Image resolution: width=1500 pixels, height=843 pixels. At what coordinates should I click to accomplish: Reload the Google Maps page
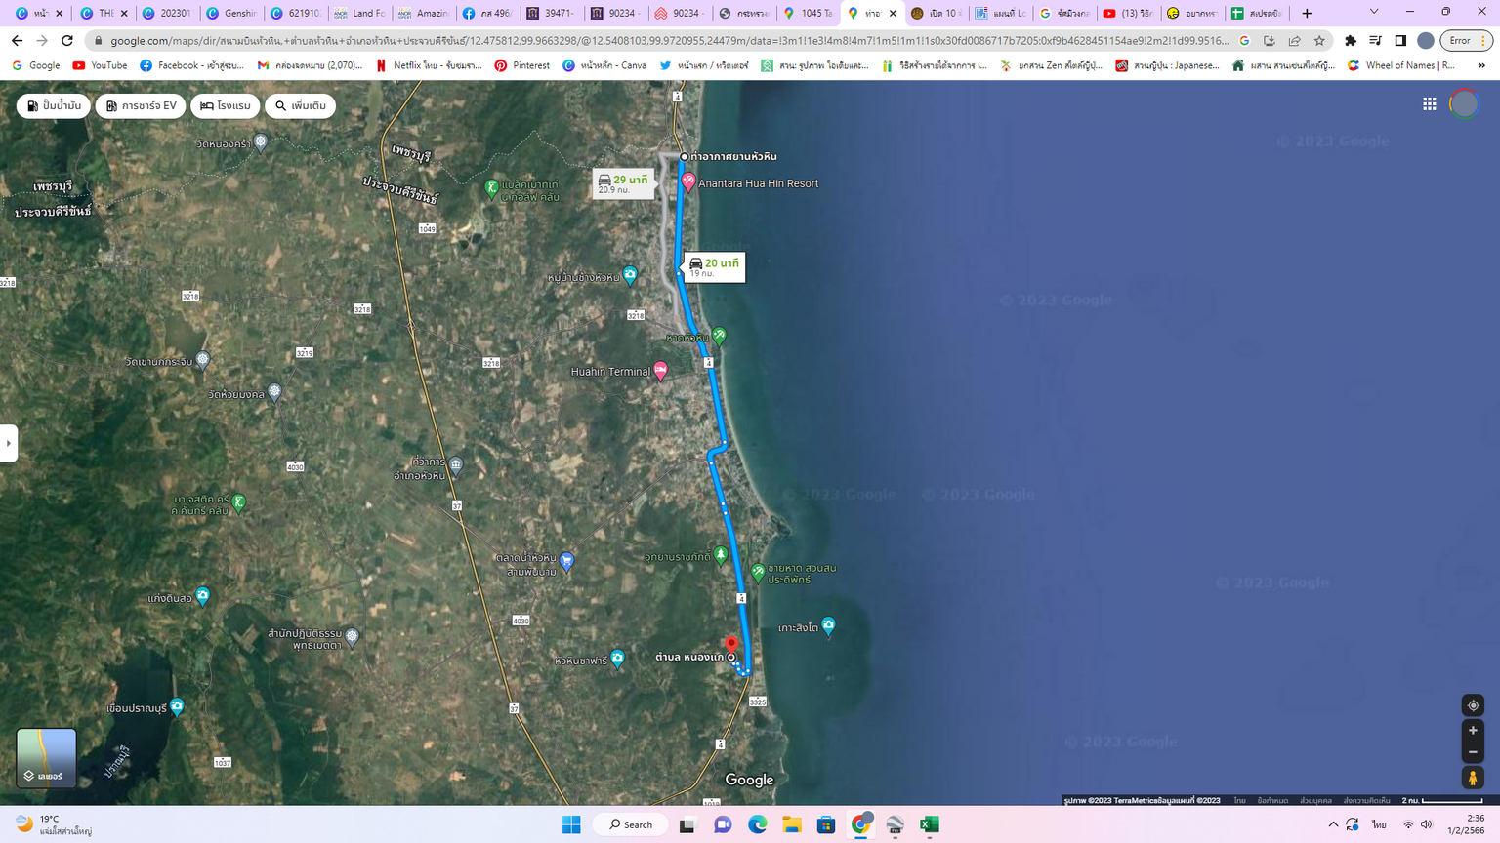point(66,41)
